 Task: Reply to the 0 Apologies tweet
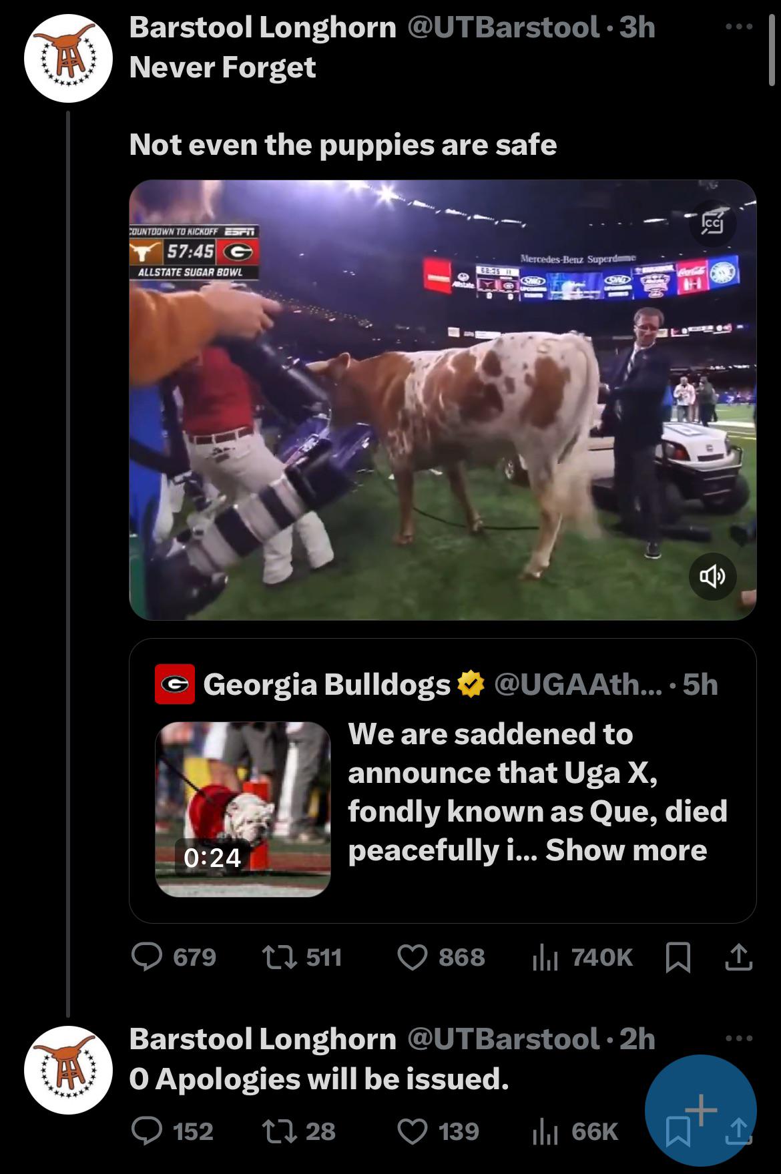click(147, 1131)
